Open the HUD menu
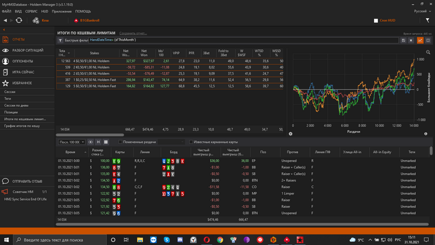The height and width of the screenshot is (245, 435). point(45,11)
